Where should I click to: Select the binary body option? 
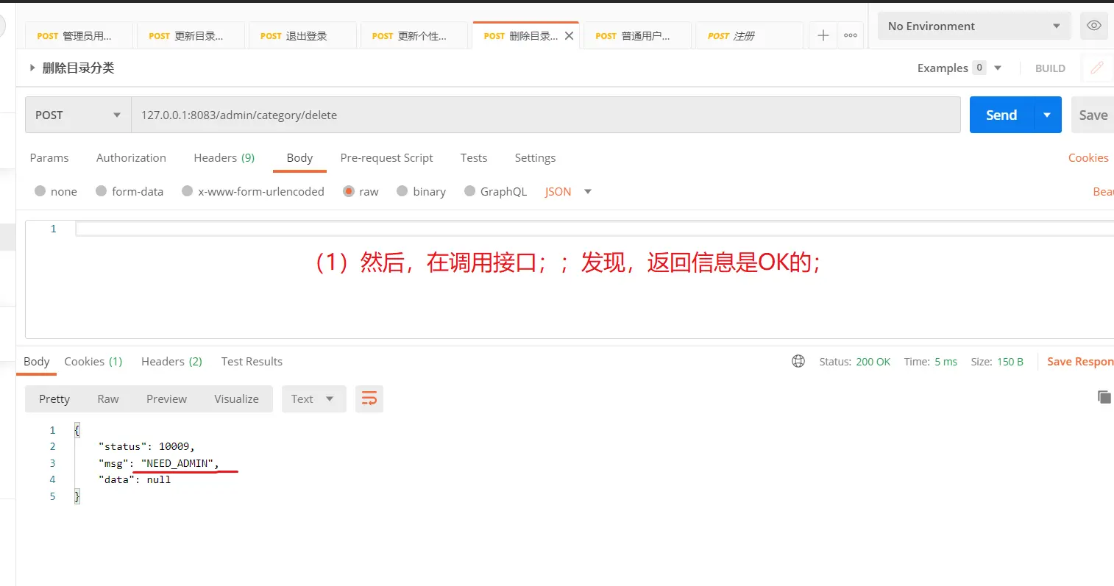[x=402, y=191]
